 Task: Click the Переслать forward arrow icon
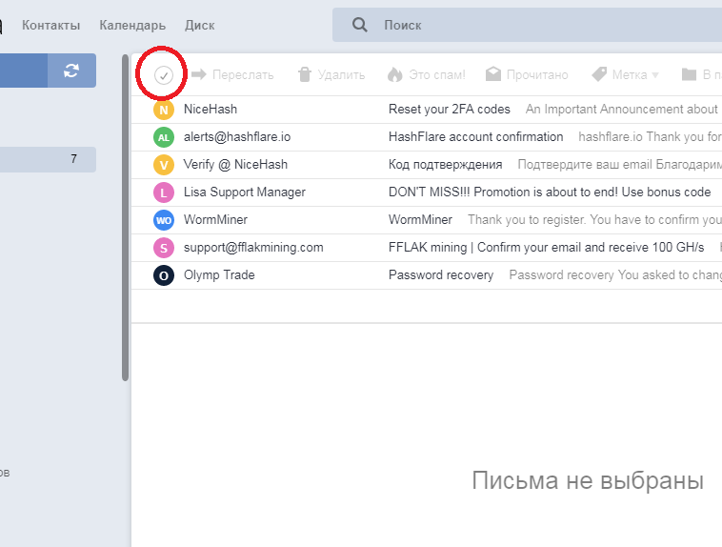point(199,74)
